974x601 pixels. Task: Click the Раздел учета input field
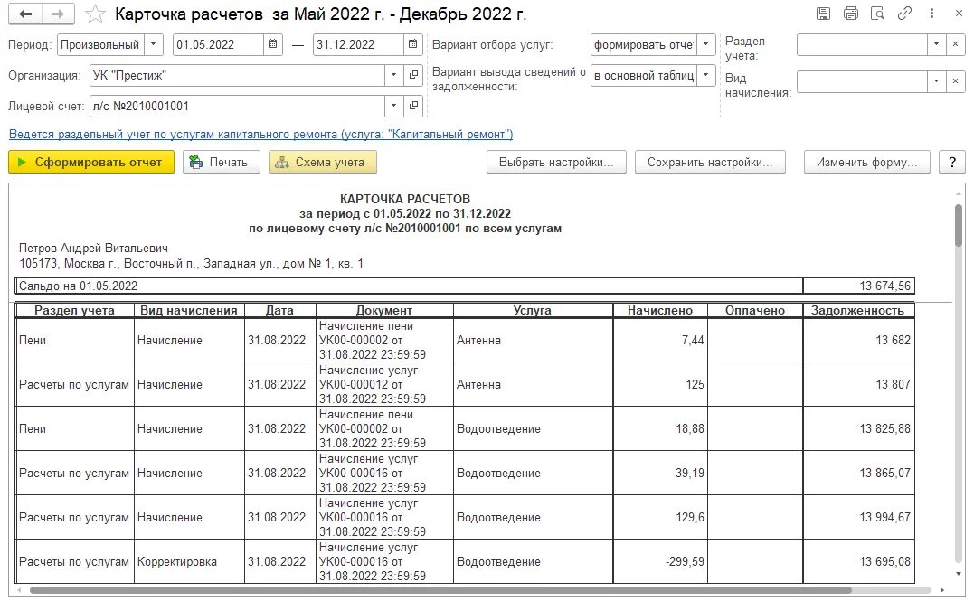[862, 44]
